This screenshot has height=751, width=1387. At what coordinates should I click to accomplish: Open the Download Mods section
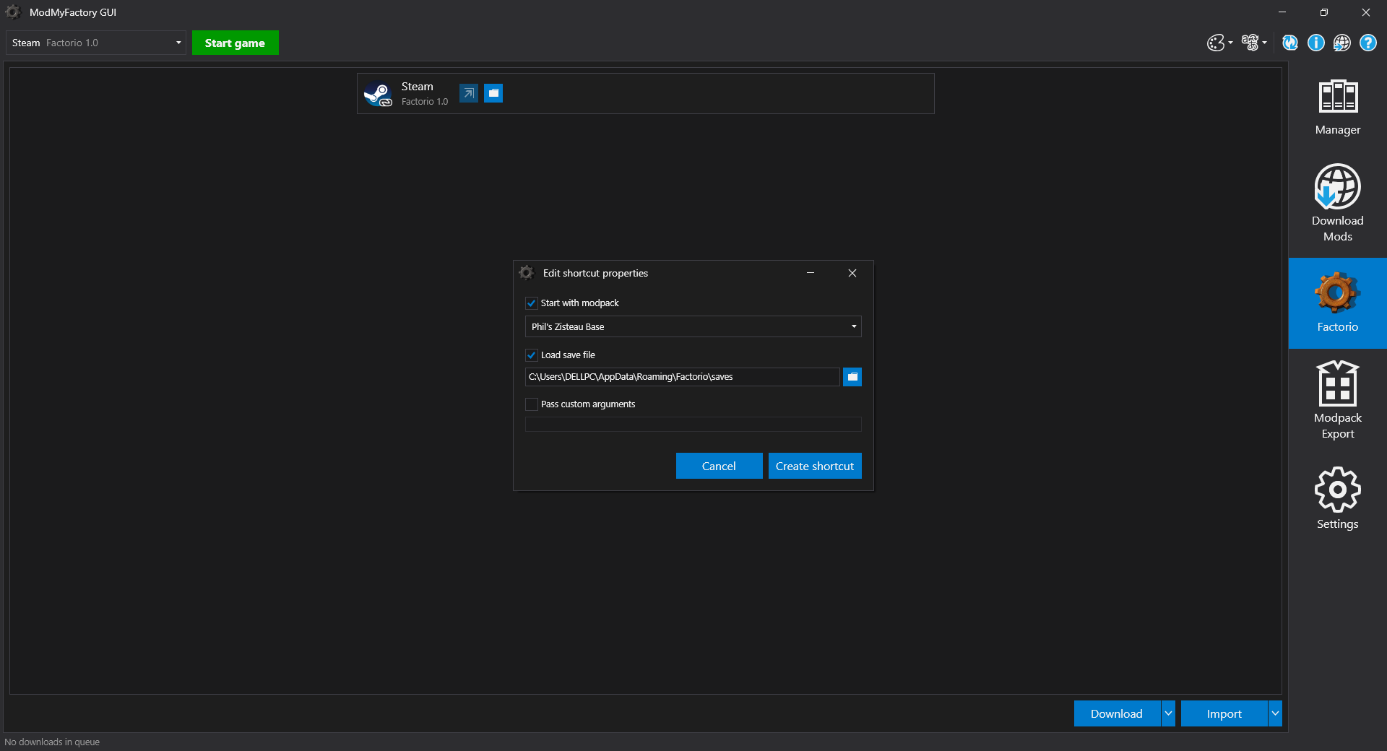[x=1338, y=203]
